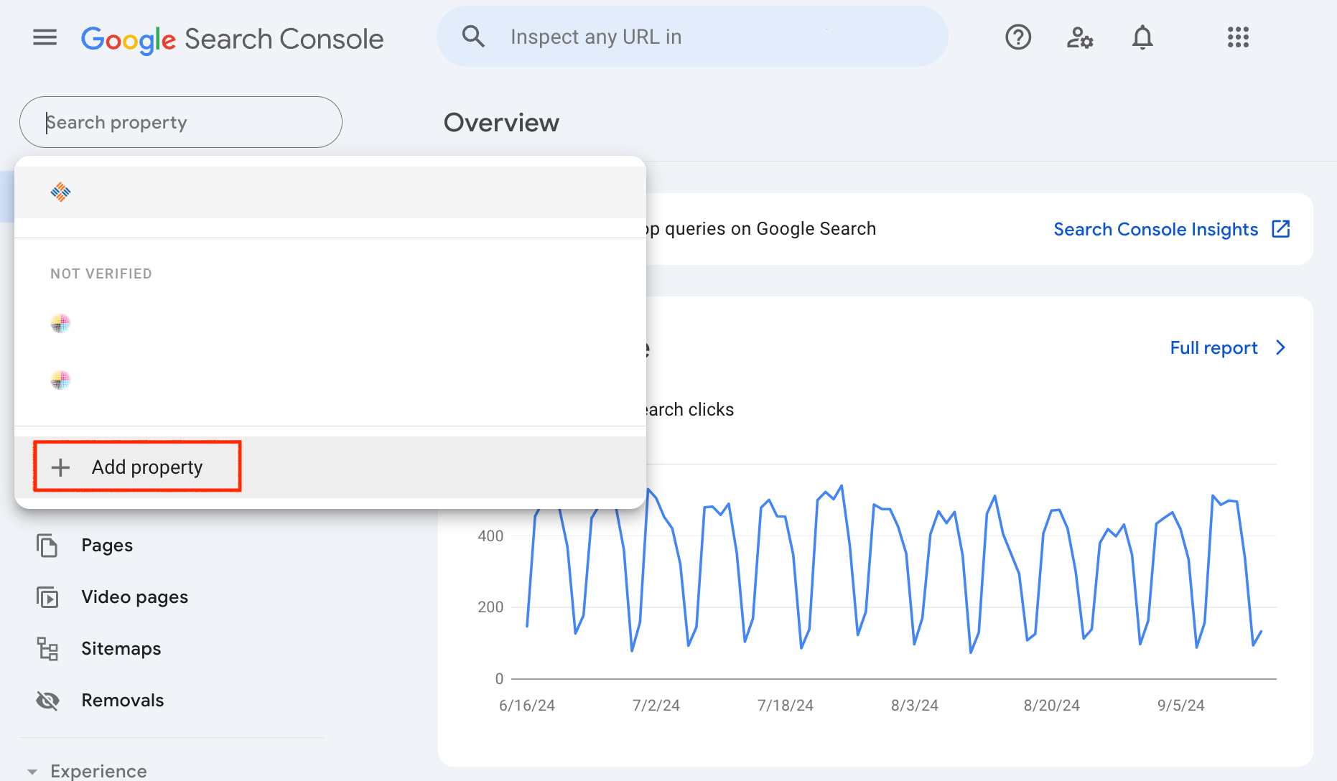The width and height of the screenshot is (1337, 781).
Task: Click the Removals crossed-eye icon
Action: point(48,700)
